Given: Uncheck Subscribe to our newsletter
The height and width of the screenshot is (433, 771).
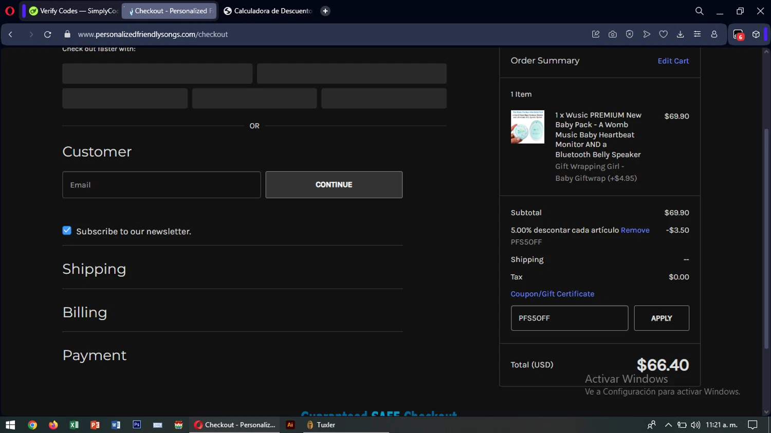Looking at the screenshot, I should [x=67, y=231].
